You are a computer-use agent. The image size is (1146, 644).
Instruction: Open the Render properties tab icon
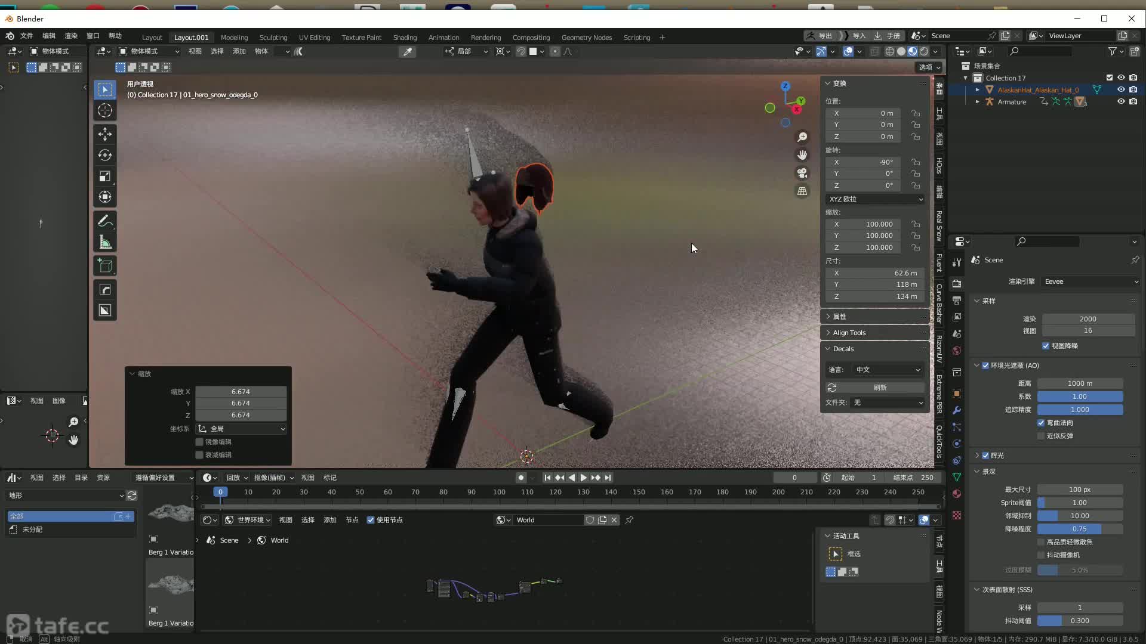pos(957,283)
